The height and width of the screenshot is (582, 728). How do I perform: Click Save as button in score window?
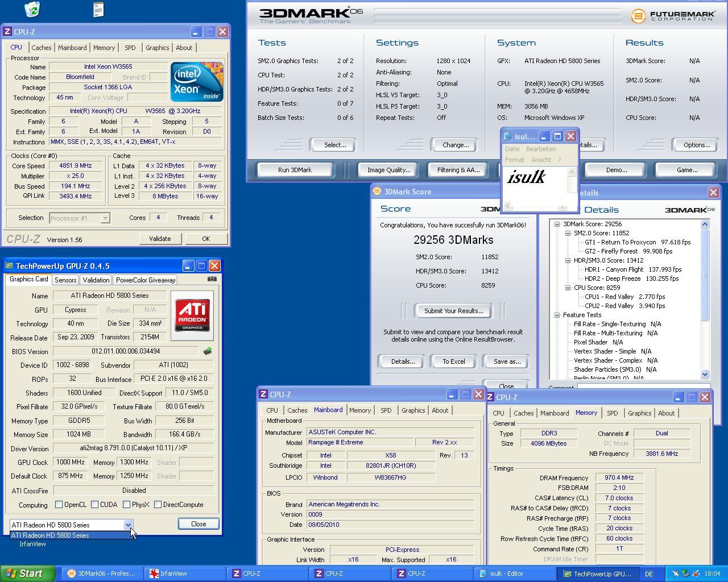(x=507, y=361)
